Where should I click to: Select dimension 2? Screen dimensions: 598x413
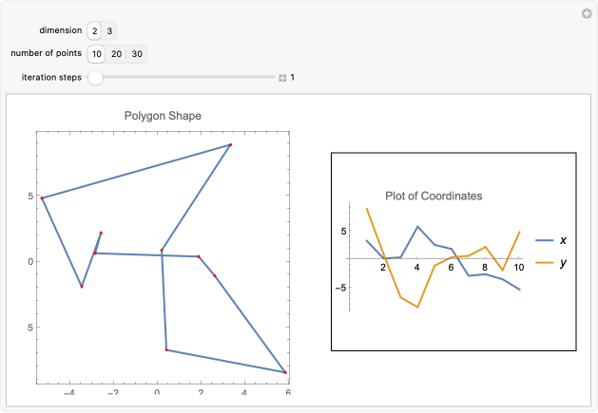94,31
